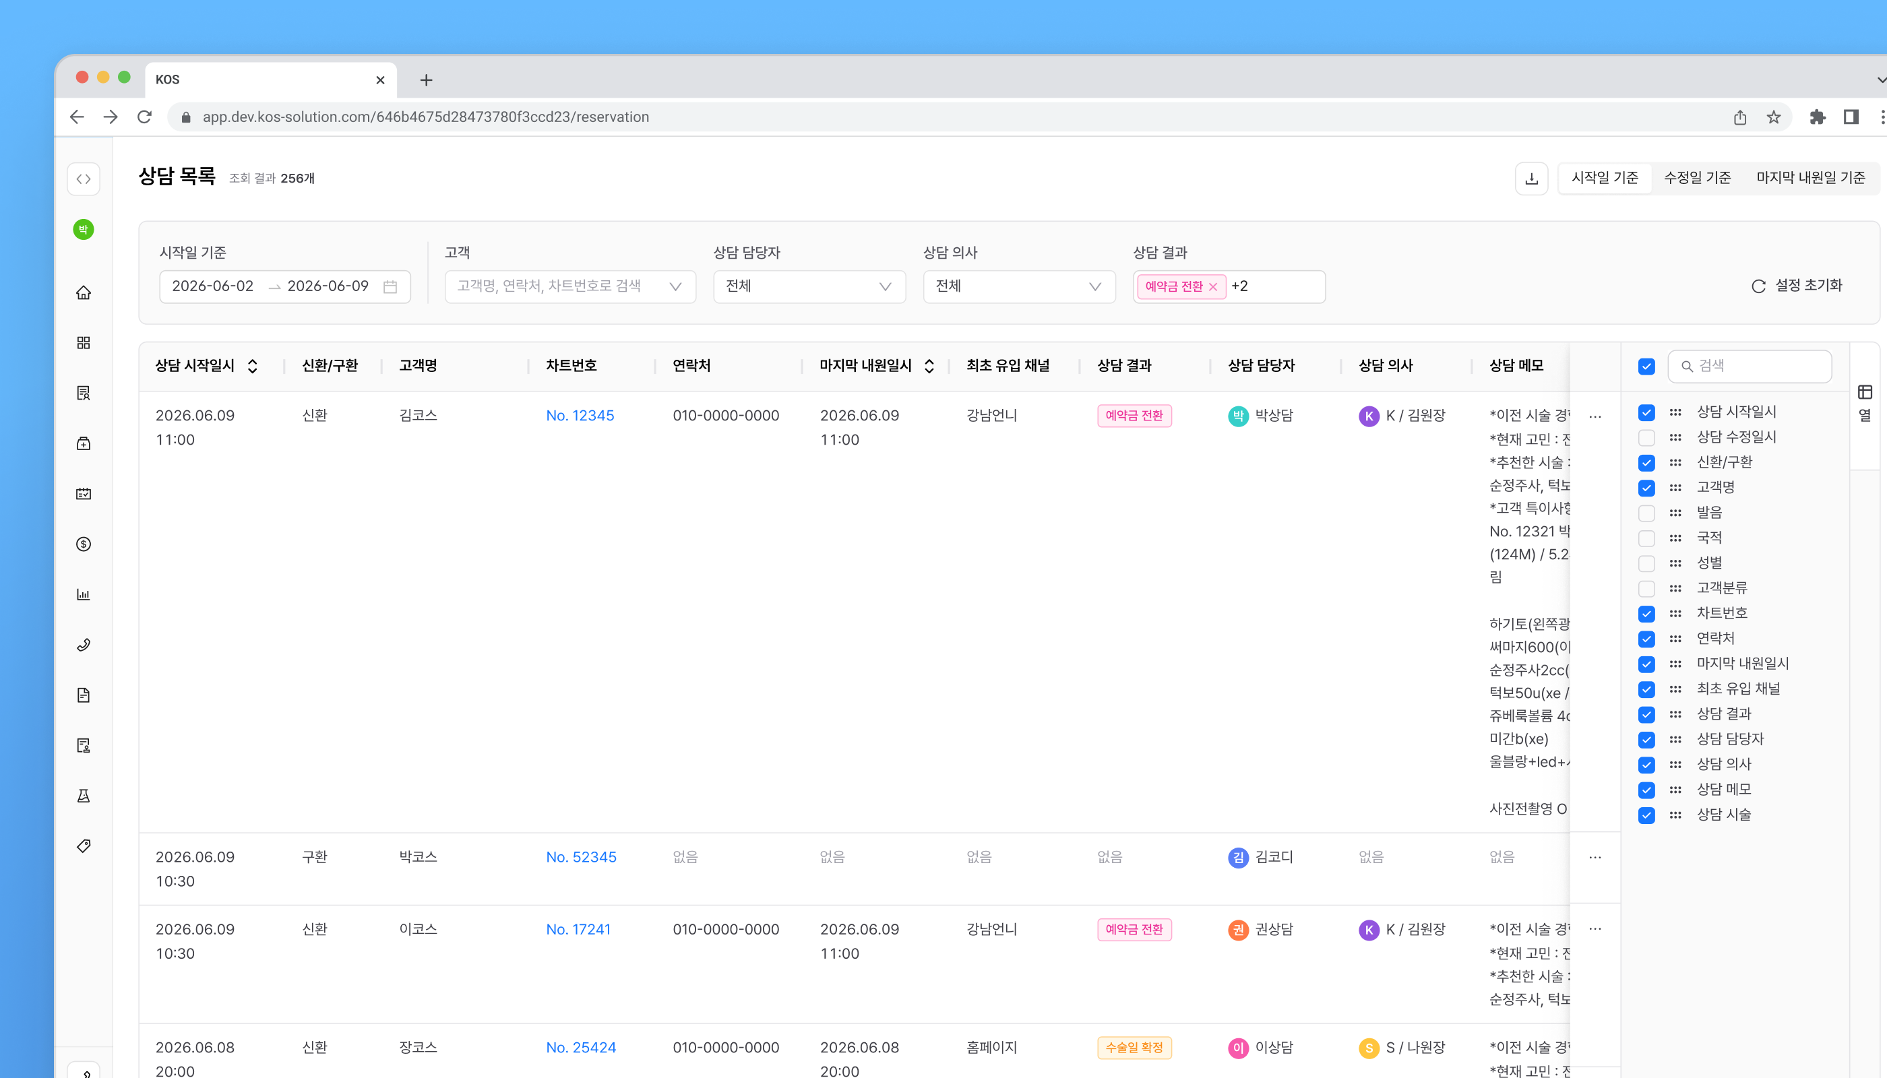This screenshot has height=1078, width=1887.
Task: Switch to the 마지막 내원일 기준 tab
Action: 1811,179
